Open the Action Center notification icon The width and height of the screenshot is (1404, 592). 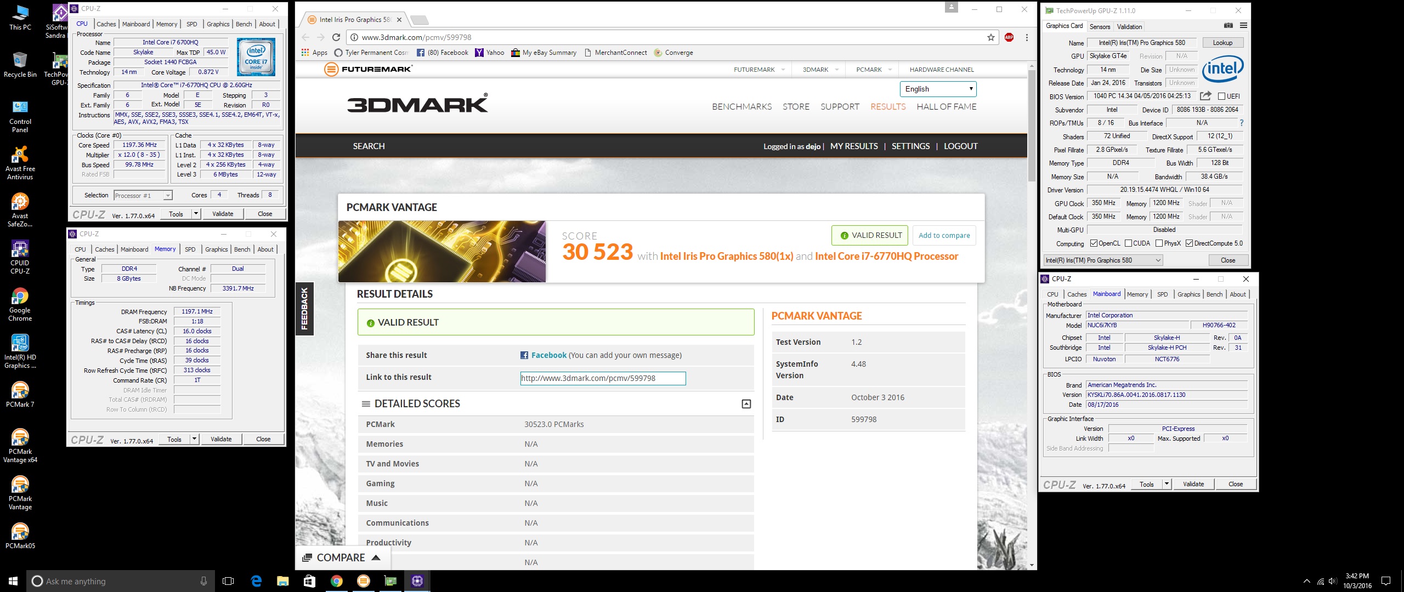(1385, 581)
